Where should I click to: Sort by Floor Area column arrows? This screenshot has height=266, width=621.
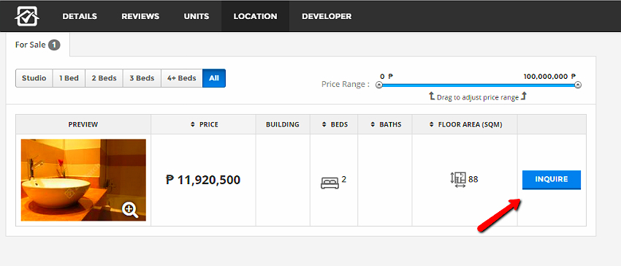pyautogui.click(x=432, y=124)
